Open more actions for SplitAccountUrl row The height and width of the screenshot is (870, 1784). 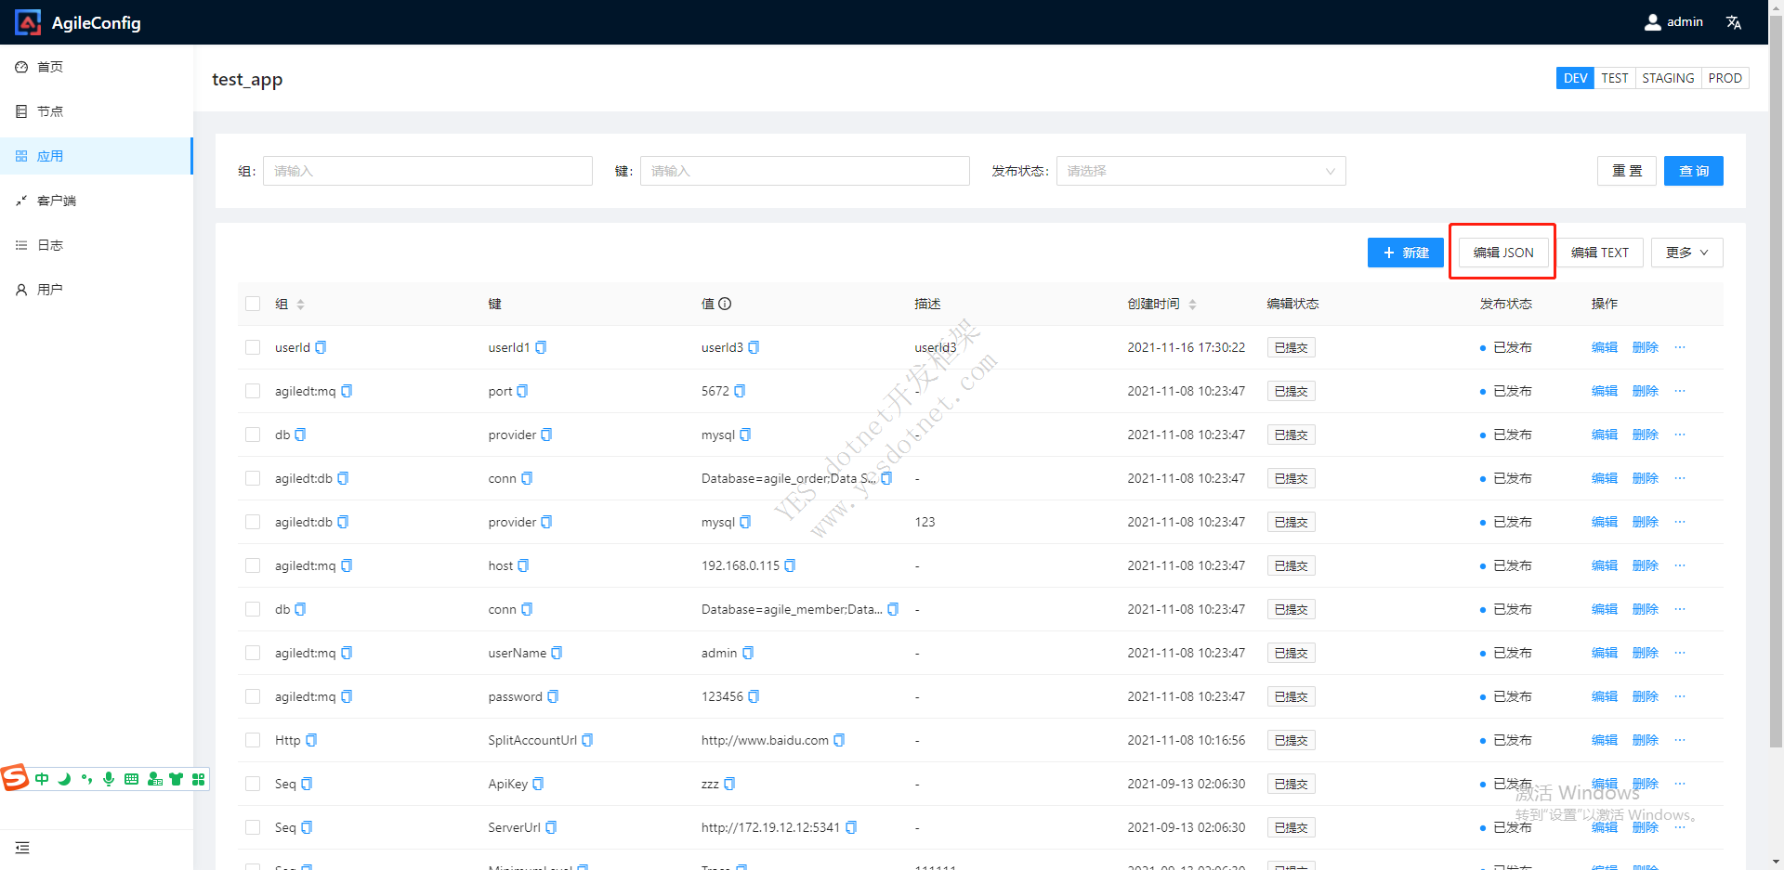coord(1680,740)
